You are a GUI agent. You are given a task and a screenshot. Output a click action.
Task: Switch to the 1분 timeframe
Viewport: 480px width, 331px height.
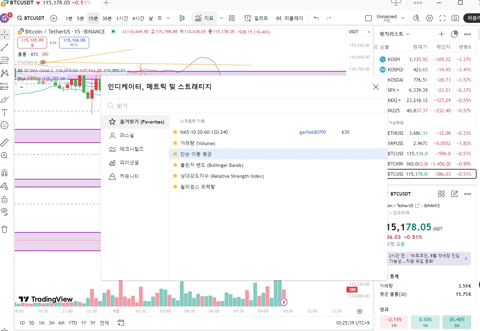click(x=69, y=18)
